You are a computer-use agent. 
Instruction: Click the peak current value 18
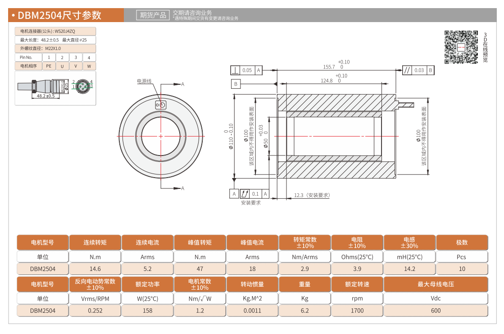(x=252, y=269)
